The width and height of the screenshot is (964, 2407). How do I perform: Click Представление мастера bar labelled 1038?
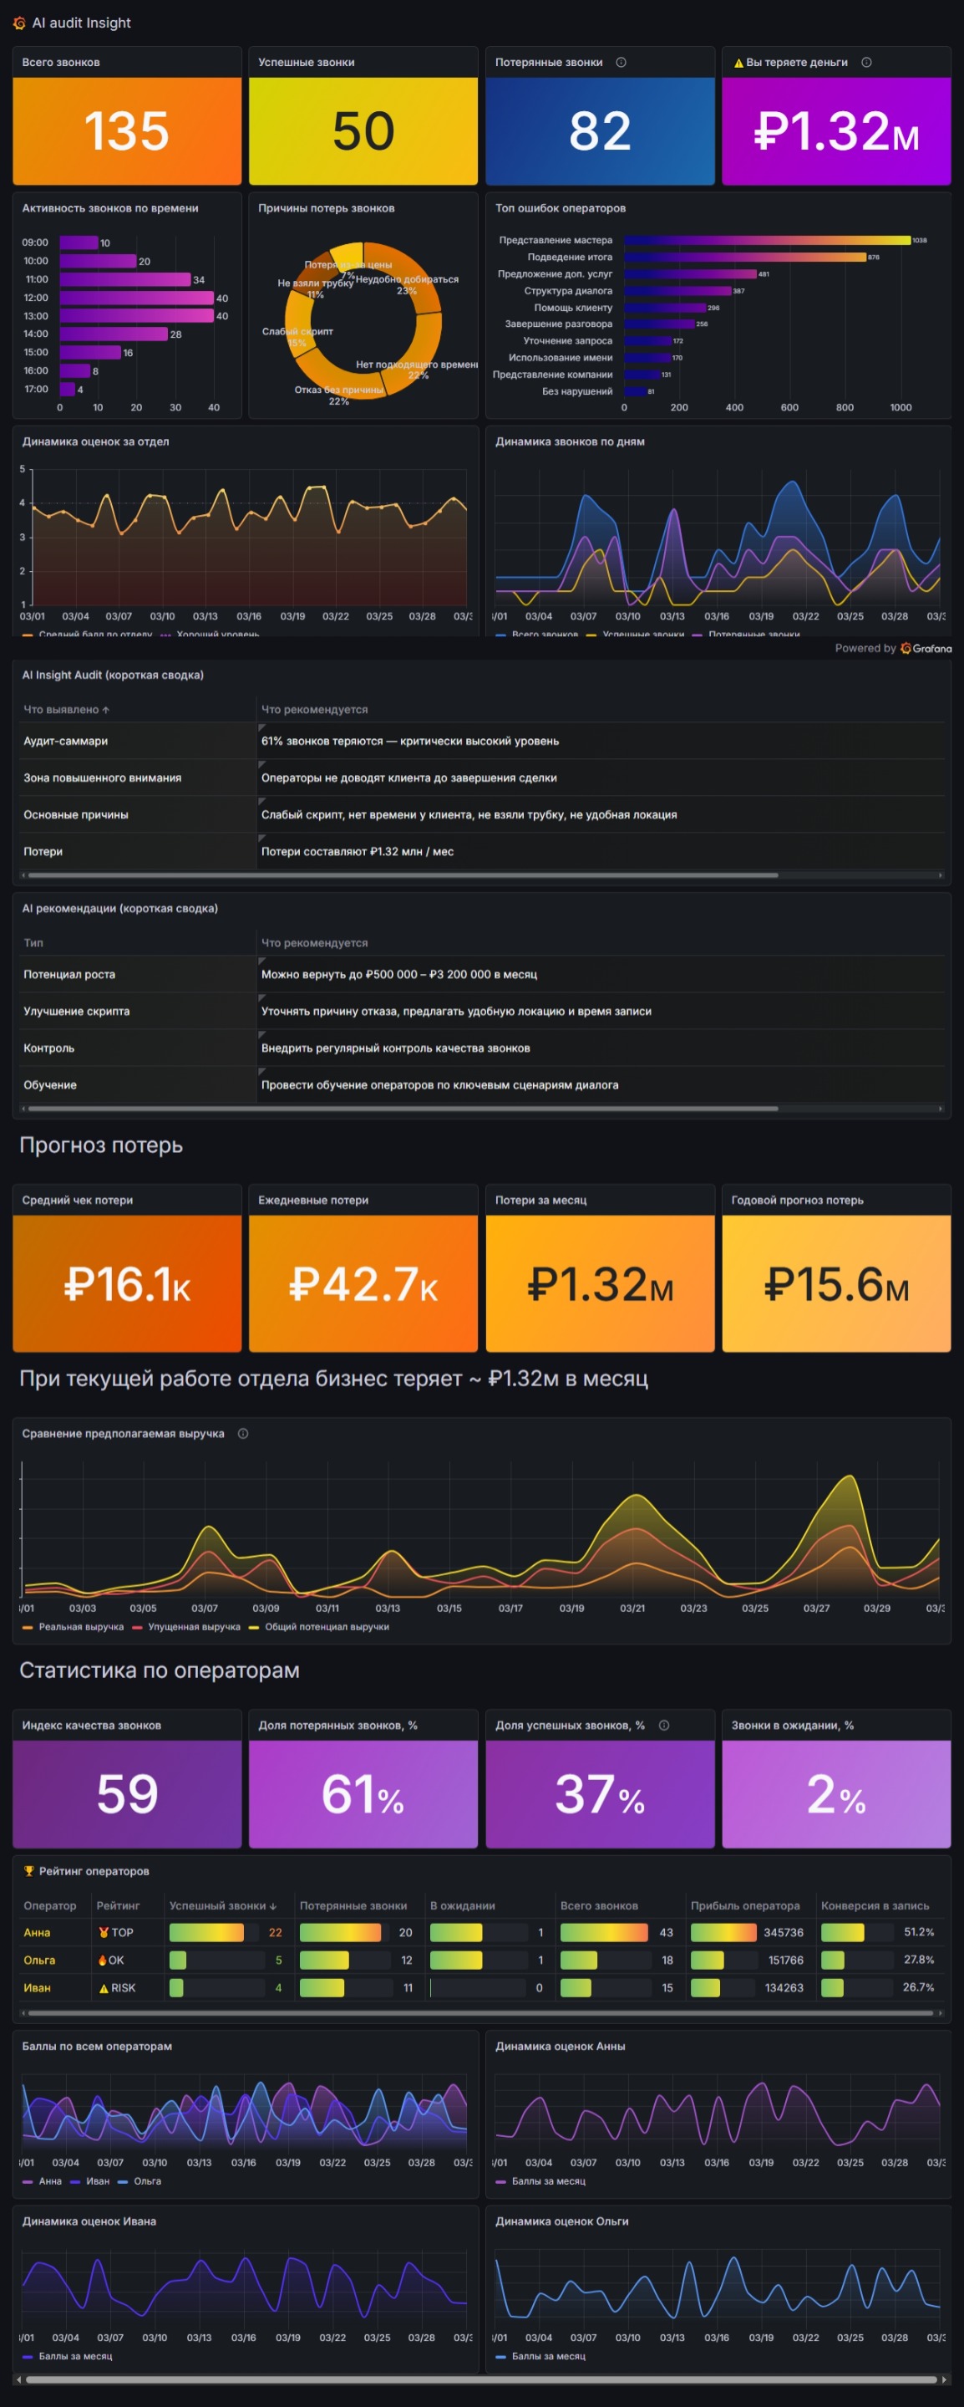(x=767, y=240)
